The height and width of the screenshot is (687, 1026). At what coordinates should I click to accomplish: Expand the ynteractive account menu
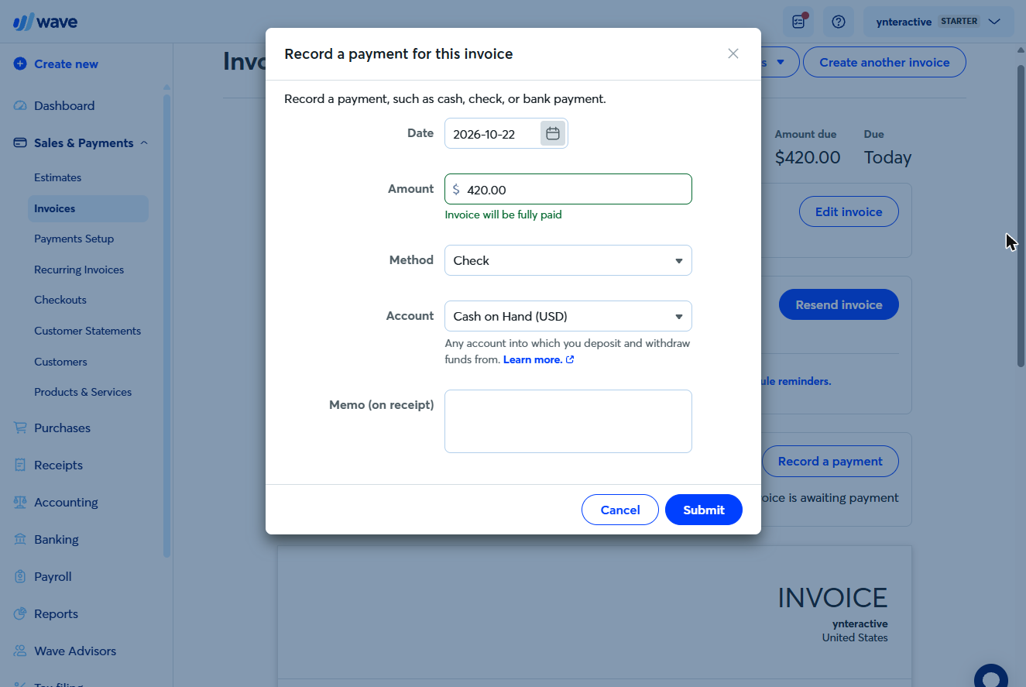[938, 22]
